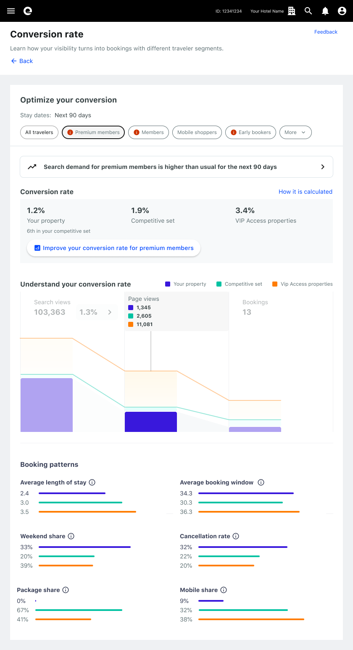Open the user account profile icon
353x650 pixels.
tap(342, 11)
